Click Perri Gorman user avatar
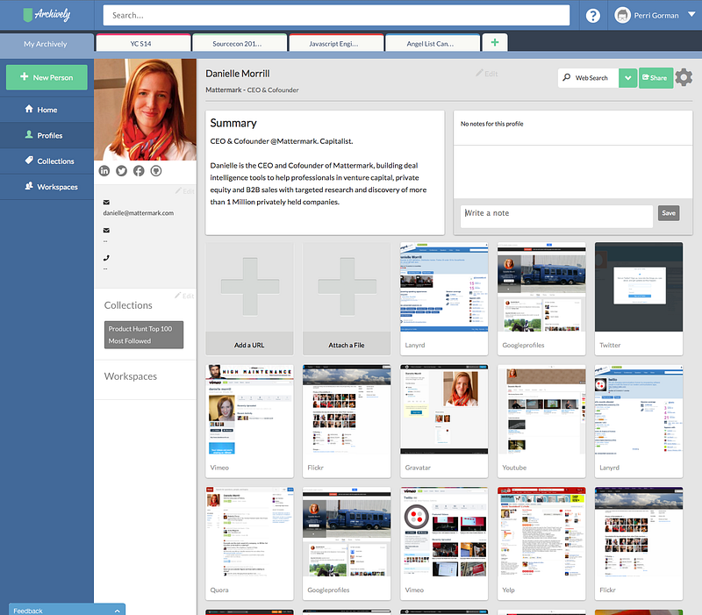 622,15
